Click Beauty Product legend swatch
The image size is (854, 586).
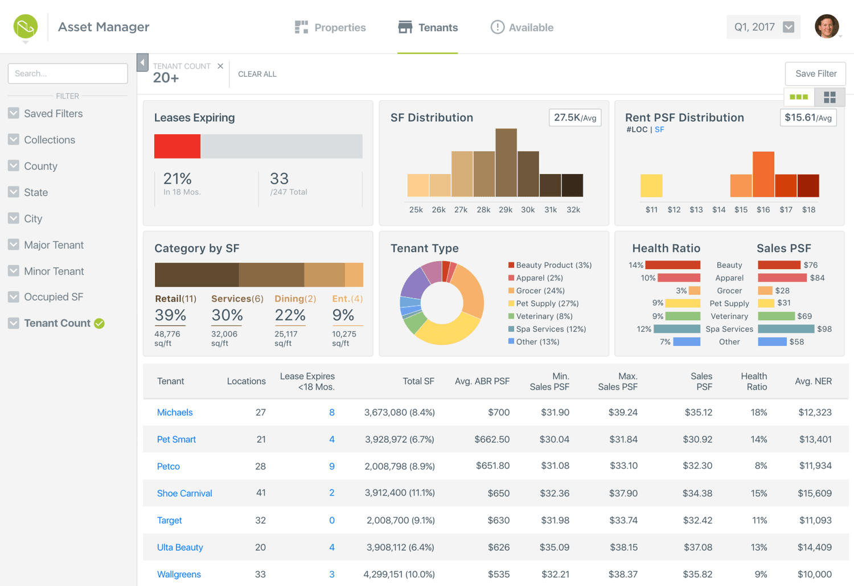pos(511,265)
